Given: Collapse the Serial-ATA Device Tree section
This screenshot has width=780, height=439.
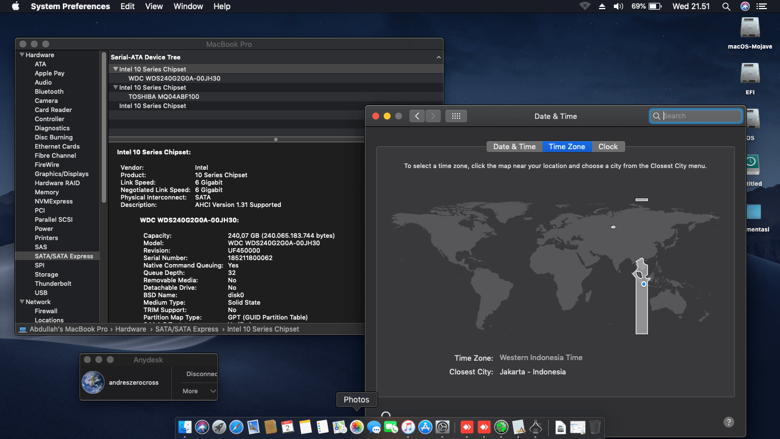Looking at the screenshot, I should [x=439, y=57].
